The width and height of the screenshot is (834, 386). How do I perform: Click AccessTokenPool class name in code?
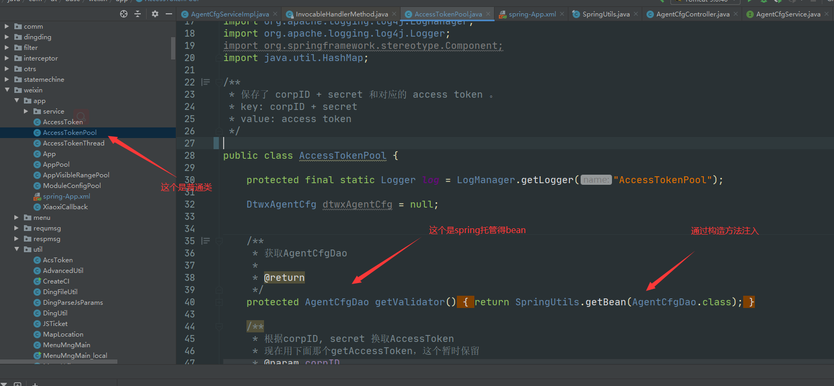tap(343, 155)
